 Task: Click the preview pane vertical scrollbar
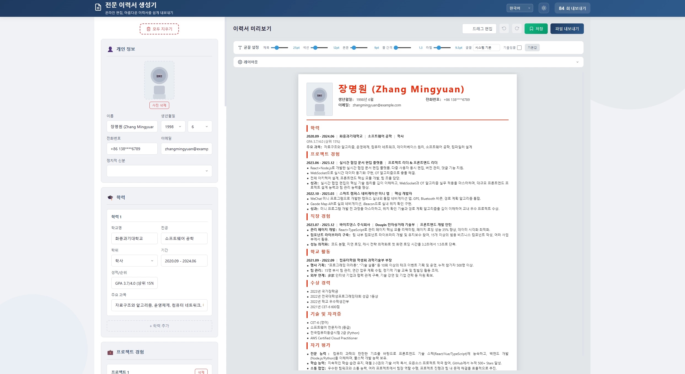pyautogui.click(x=583, y=214)
